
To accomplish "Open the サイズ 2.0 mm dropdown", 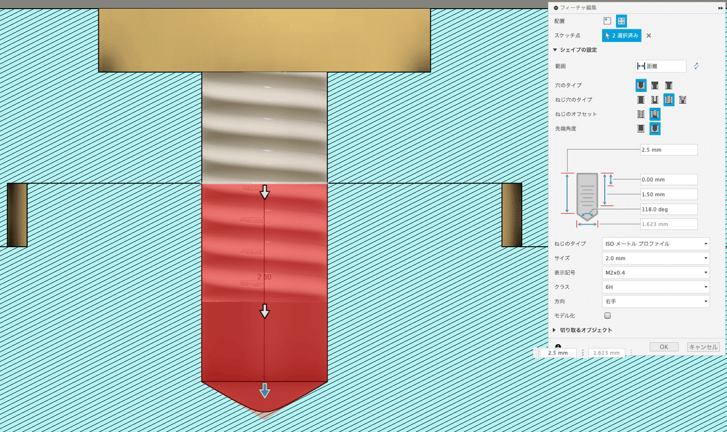I will [656, 258].
